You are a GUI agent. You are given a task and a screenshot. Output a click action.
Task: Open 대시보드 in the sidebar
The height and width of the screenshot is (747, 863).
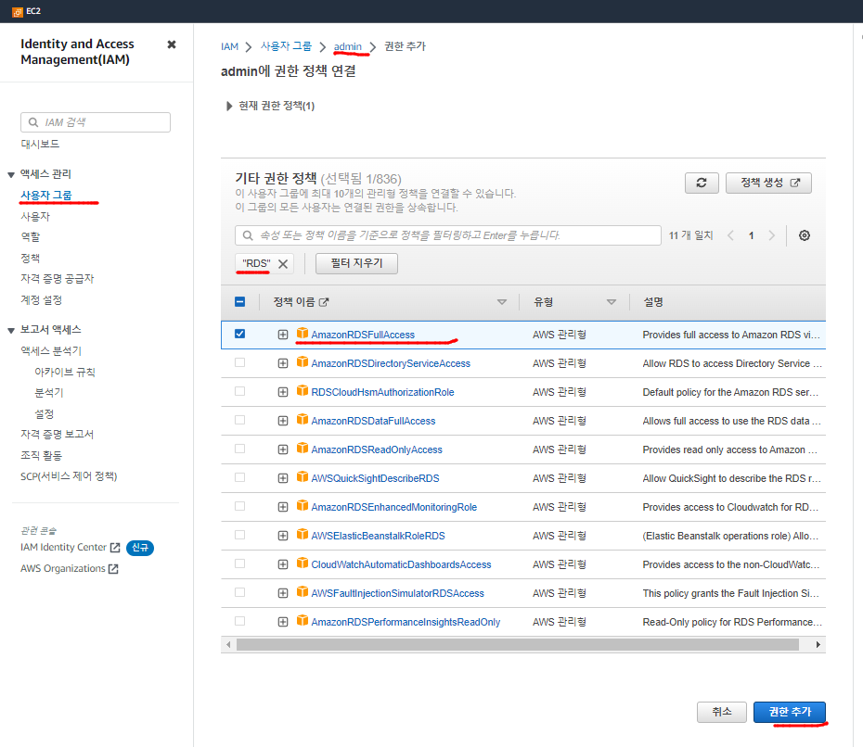coord(40,144)
